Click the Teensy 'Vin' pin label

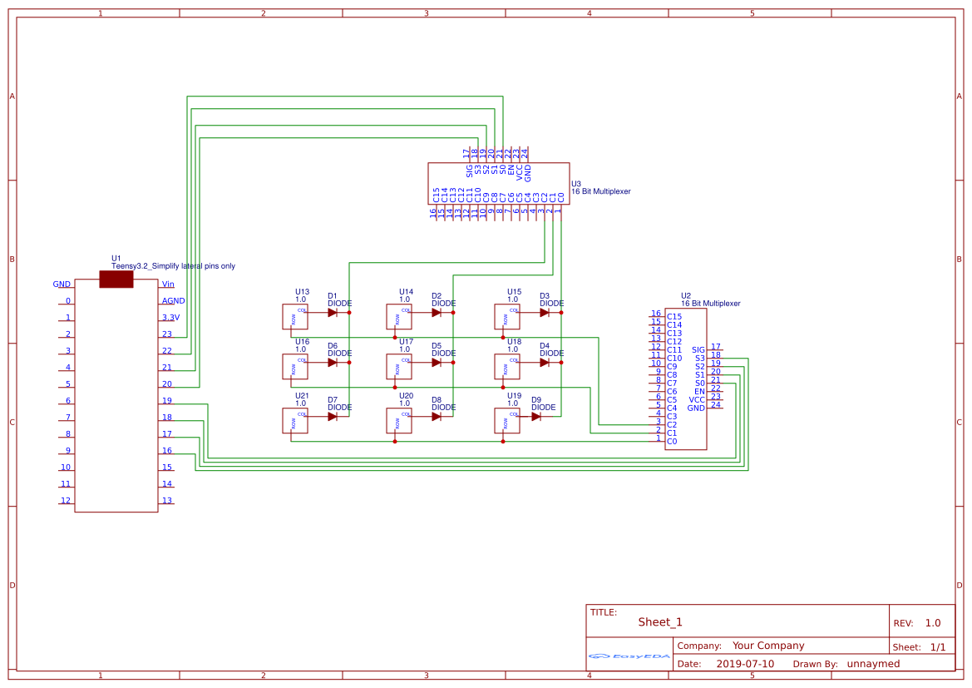168,285
